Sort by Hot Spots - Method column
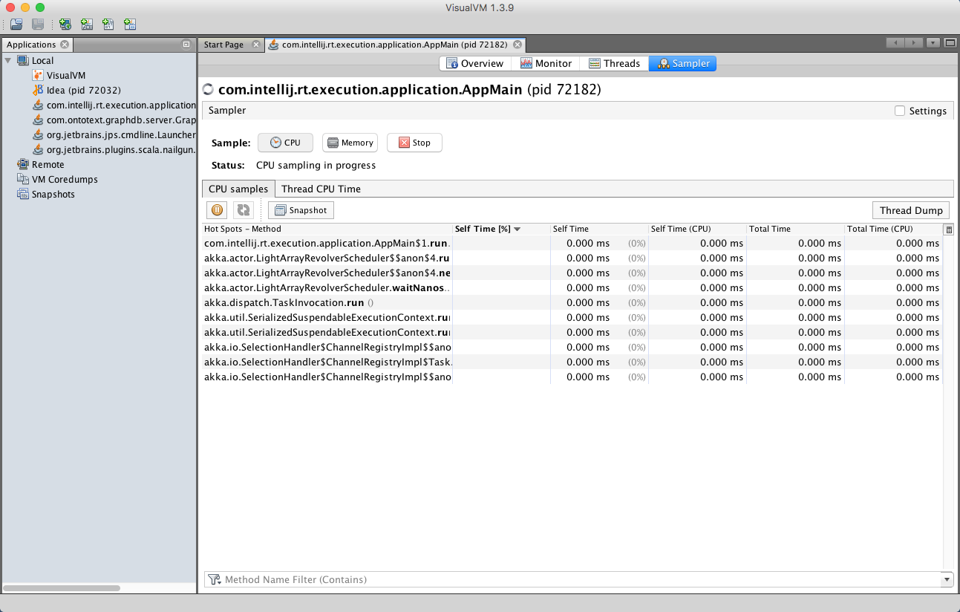Image resolution: width=960 pixels, height=612 pixels. pyautogui.click(x=327, y=229)
